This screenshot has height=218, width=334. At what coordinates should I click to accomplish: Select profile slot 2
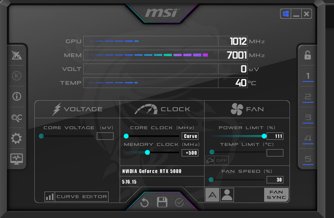308,97
